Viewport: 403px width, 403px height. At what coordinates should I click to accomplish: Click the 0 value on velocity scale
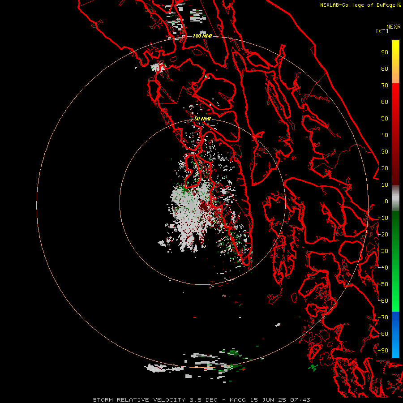pyautogui.click(x=386, y=201)
